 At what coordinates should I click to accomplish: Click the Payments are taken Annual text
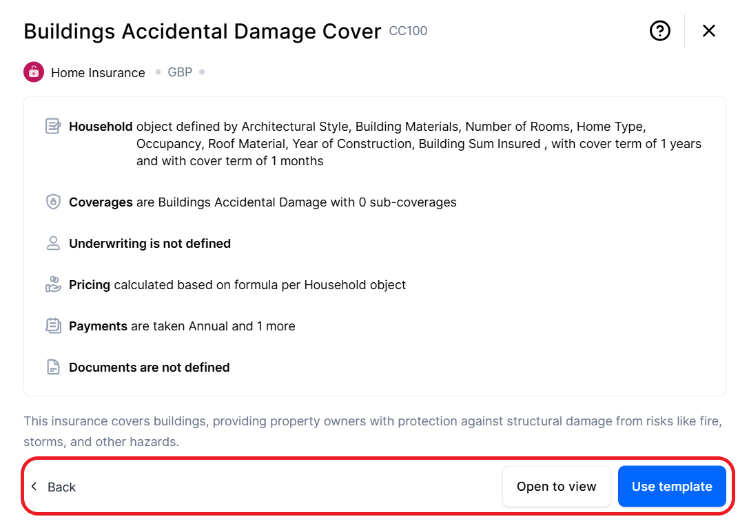[x=182, y=326]
